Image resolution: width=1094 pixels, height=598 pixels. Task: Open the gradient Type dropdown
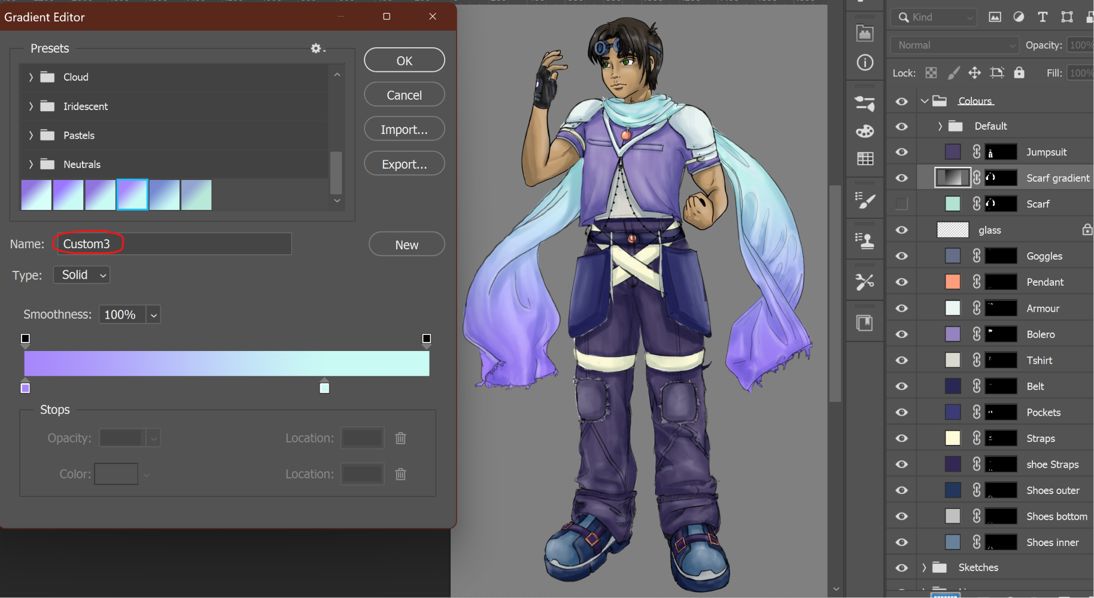click(x=81, y=275)
